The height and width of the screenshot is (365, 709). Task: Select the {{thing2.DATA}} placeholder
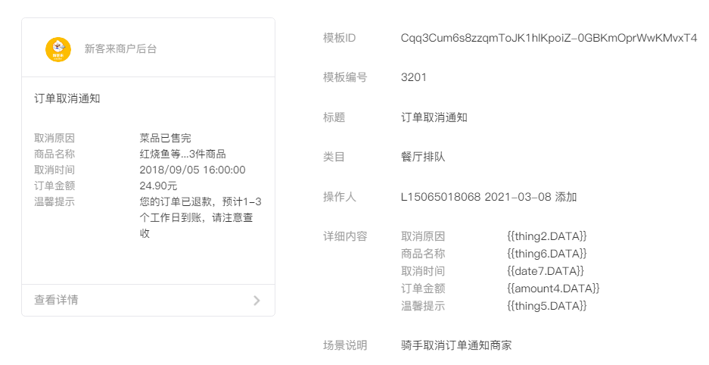click(547, 236)
